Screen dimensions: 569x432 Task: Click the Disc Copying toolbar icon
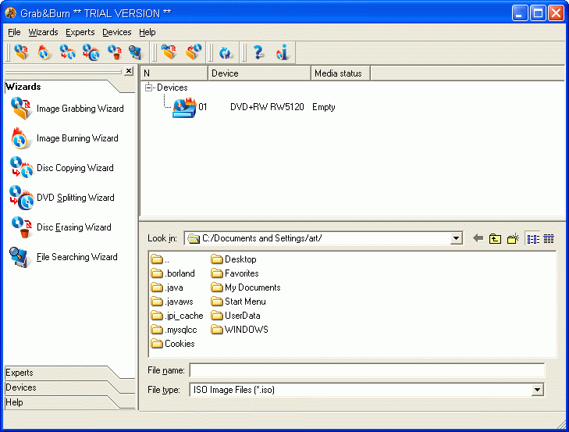67,52
